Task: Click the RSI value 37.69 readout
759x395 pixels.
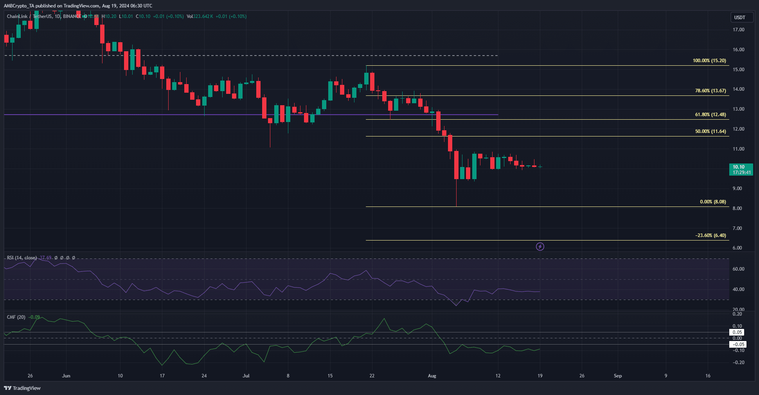Action: (45, 258)
